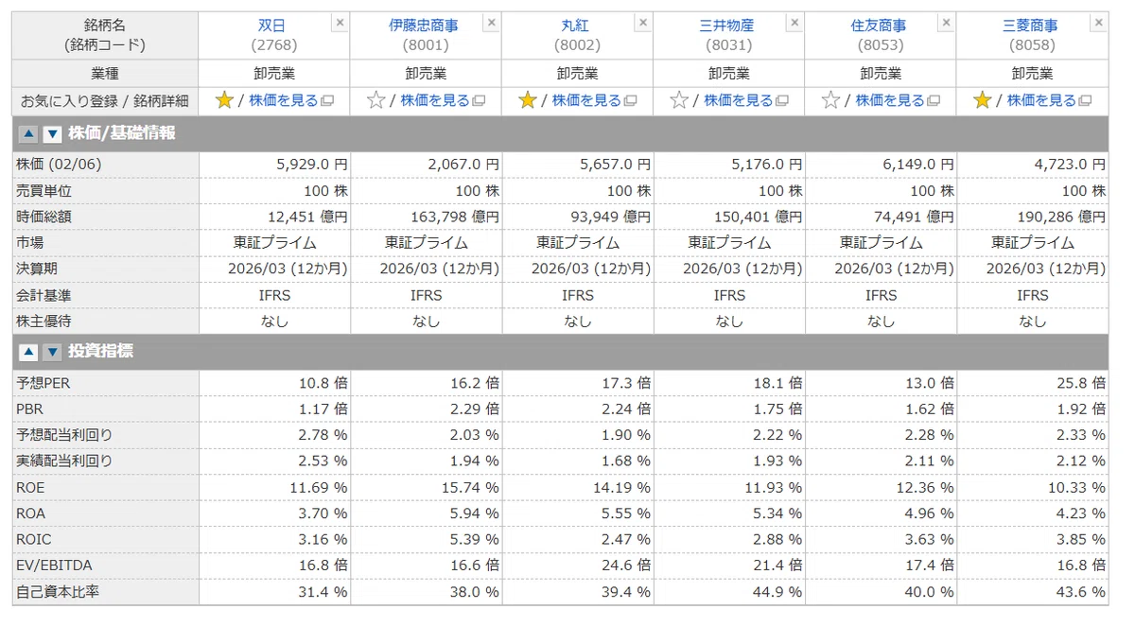Move 投資指標 section up with arrow
This screenshot has height=644, width=1135.
coord(28,352)
